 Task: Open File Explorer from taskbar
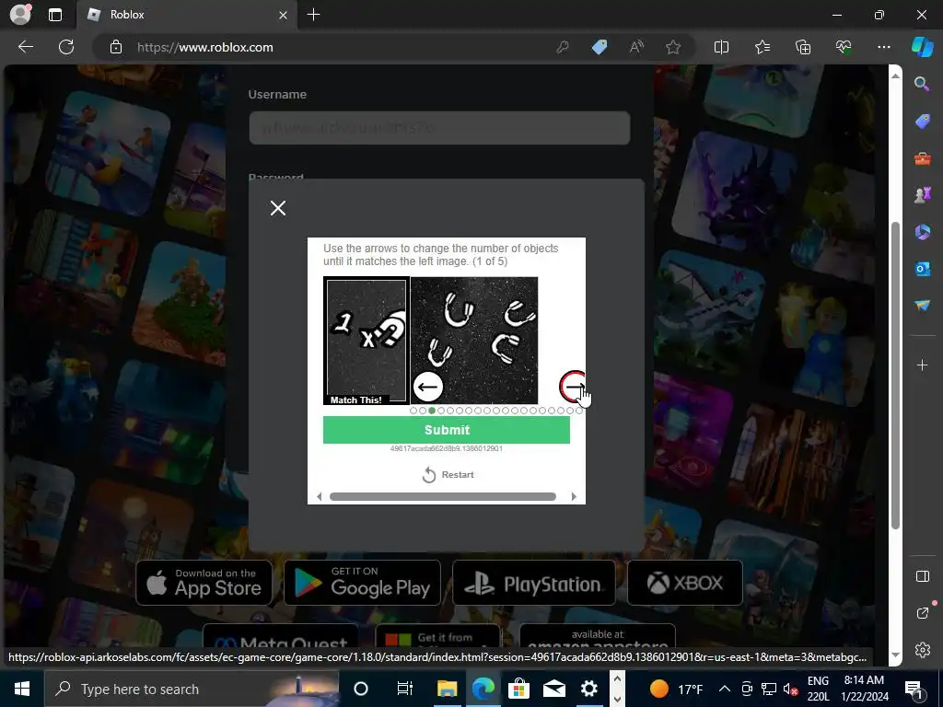[x=447, y=689]
